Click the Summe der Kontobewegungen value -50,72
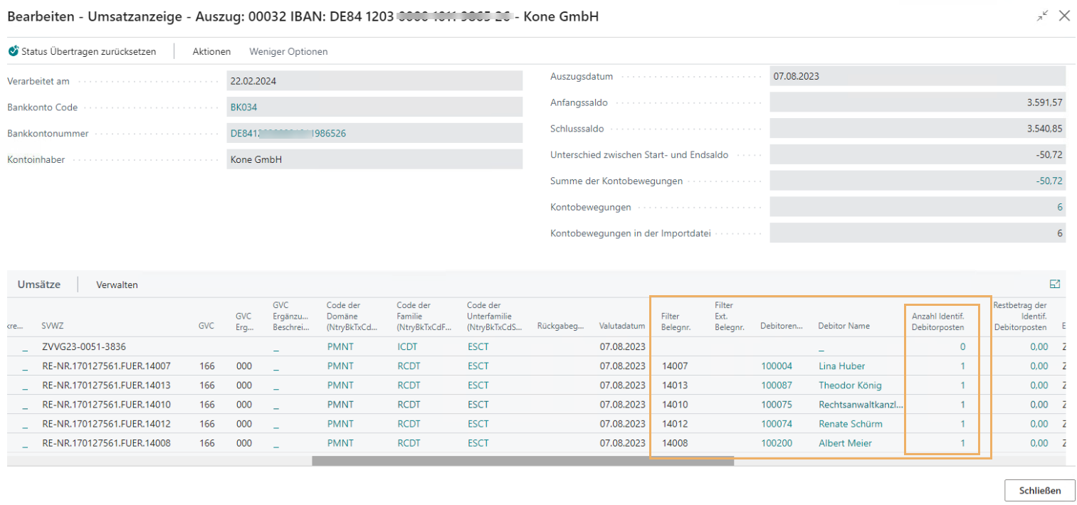Viewport: 1077px width, 505px height. pos(1049,181)
